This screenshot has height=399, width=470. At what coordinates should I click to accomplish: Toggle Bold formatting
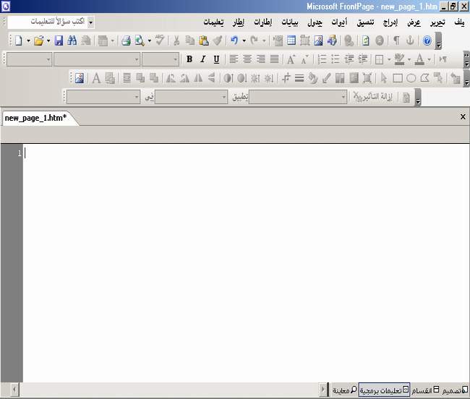point(189,59)
